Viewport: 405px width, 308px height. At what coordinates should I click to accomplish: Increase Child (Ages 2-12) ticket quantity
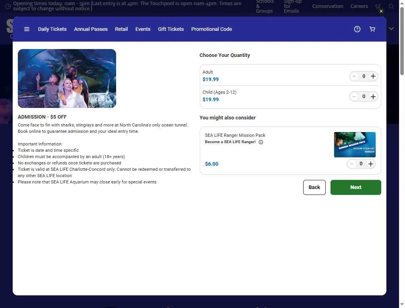click(x=373, y=96)
